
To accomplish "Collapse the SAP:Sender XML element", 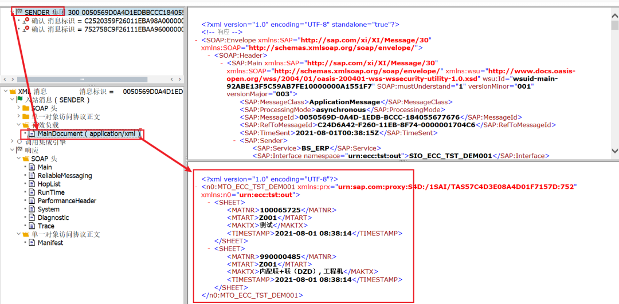I will tap(234, 140).
